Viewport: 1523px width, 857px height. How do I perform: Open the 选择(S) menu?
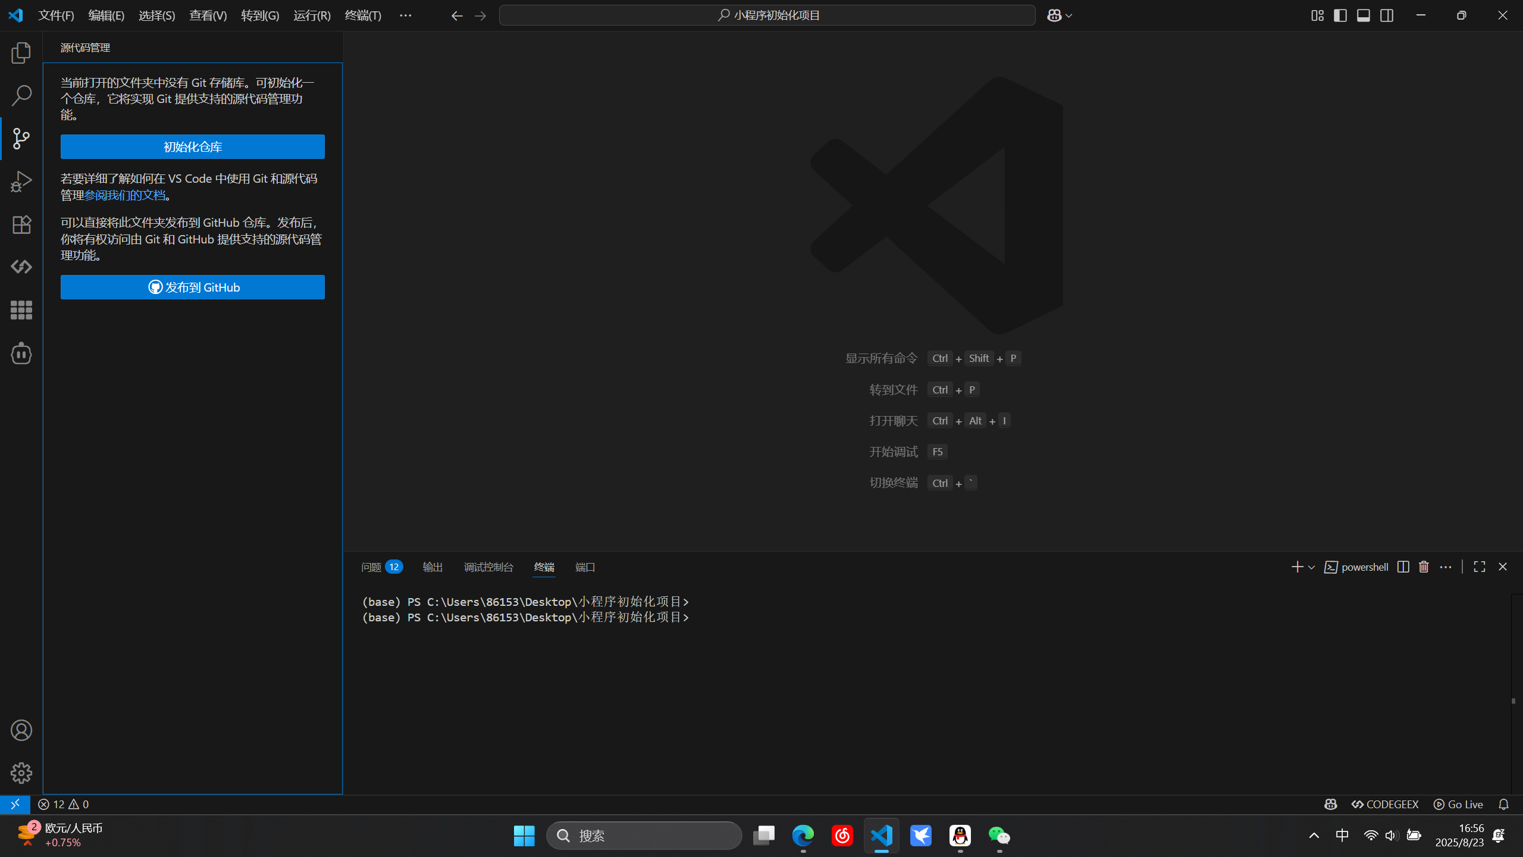157,15
